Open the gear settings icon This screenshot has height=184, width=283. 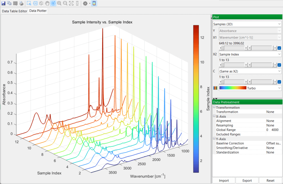coord(85,3)
